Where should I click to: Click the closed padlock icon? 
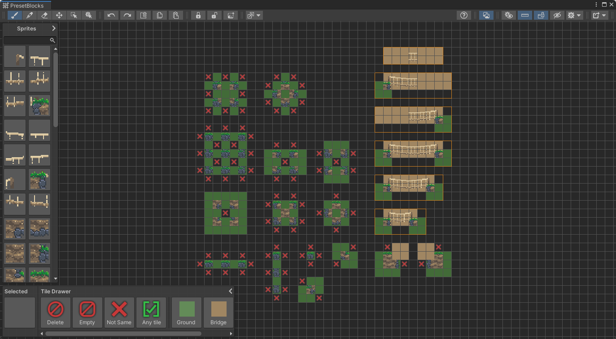coord(198,15)
